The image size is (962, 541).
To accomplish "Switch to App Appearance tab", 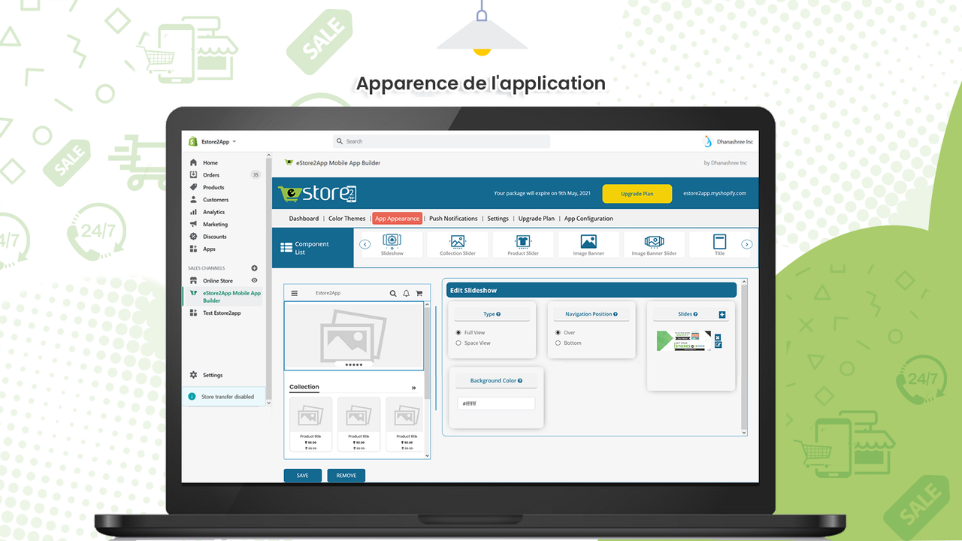I will 398,219.
